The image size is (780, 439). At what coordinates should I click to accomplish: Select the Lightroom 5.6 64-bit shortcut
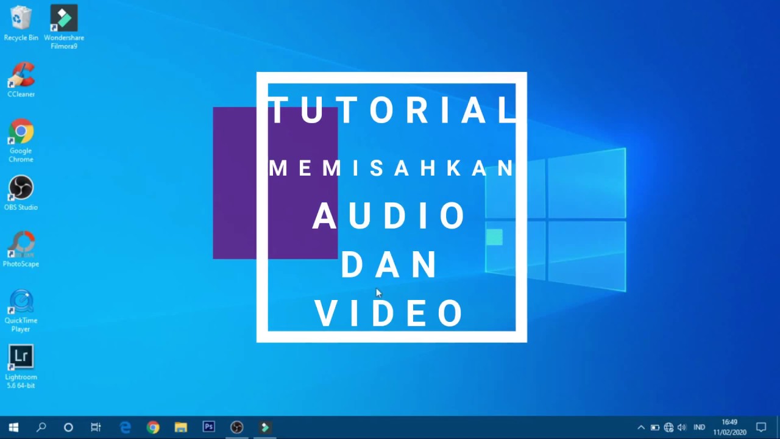point(21,367)
